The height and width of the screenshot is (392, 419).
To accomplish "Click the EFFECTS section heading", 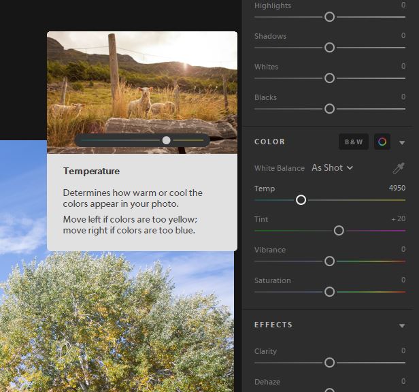I will [273, 325].
